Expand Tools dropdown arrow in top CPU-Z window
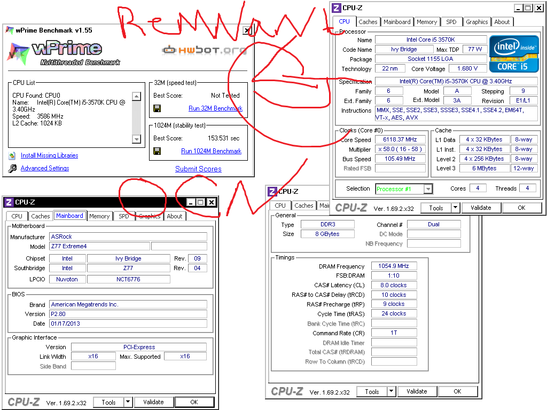This screenshot has height=410, width=547. point(455,208)
